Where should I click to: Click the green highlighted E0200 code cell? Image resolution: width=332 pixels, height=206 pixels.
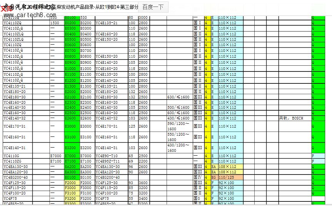(x=72, y=23)
